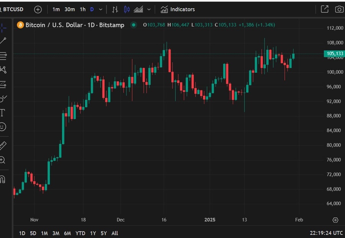Image resolution: width=345 pixels, height=238 pixels.
Task: Select the bars chart style icon
Action: coord(115,10)
